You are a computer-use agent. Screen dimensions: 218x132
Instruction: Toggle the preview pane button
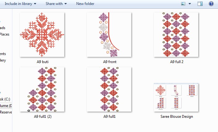tap(200, 4)
